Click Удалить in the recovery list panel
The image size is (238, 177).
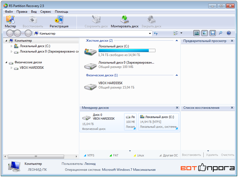212,155
